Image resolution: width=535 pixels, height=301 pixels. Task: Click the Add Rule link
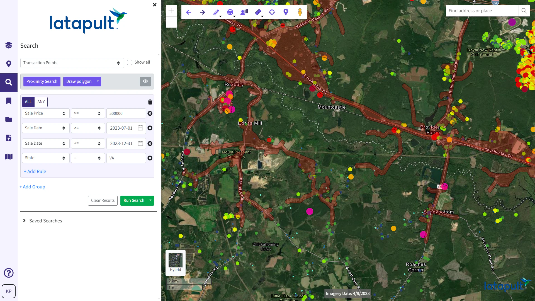(35, 171)
